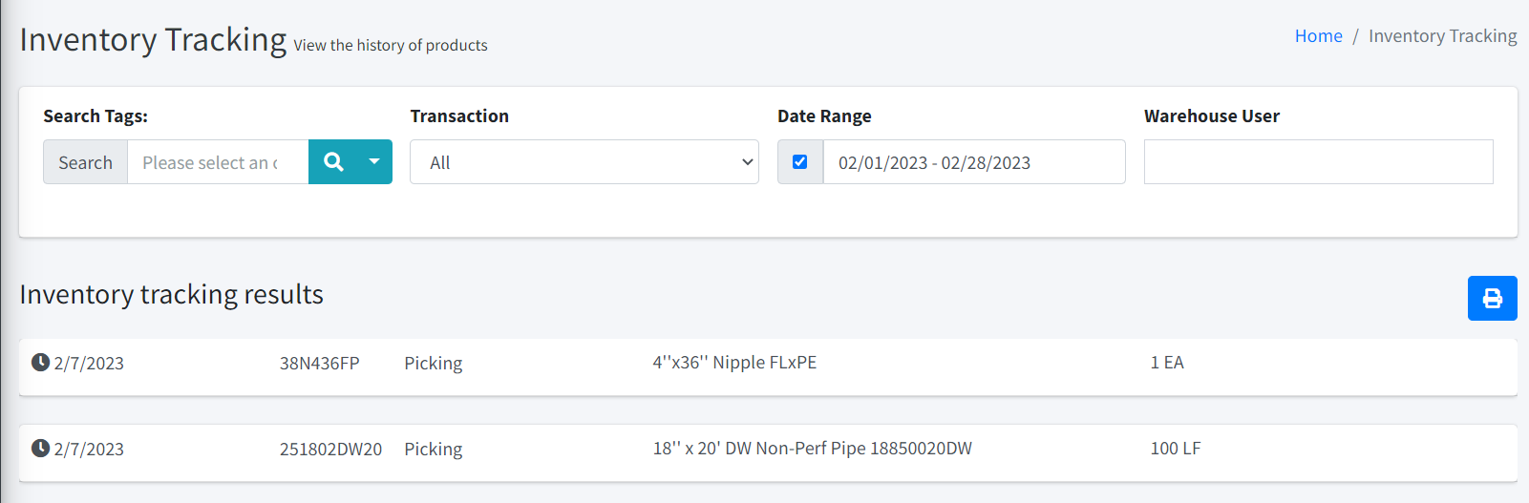
Task: Click the Search tag label button
Action: tap(85, 162)
